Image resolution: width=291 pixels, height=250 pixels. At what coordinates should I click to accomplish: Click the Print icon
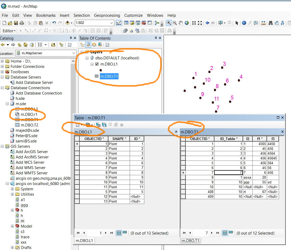[22, 23]
